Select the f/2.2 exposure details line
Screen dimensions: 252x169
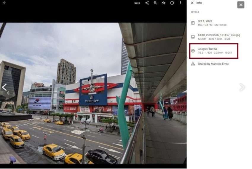point(215,53)
